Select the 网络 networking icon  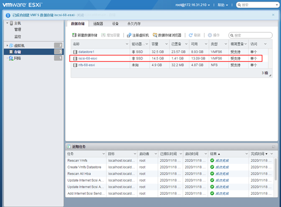pos(11,58)
